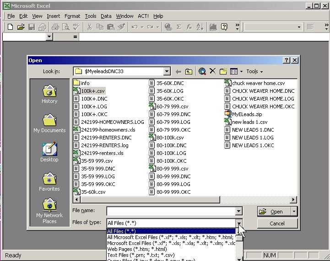Screen dimensions: 330x261
Task: Click the Office Assistant help icon
Action: [224, 27]
